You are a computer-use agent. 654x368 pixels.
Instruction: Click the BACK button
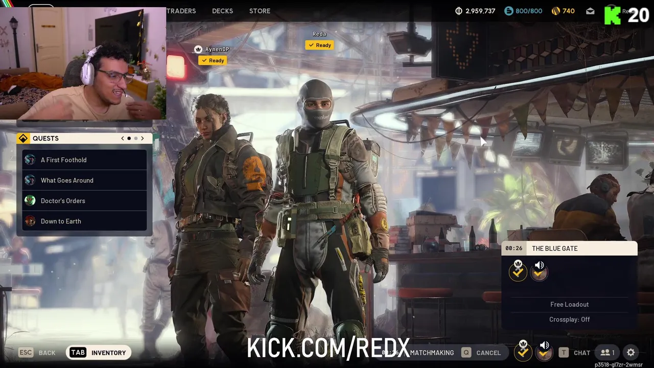pyautogui.click(x=37, y=353)
